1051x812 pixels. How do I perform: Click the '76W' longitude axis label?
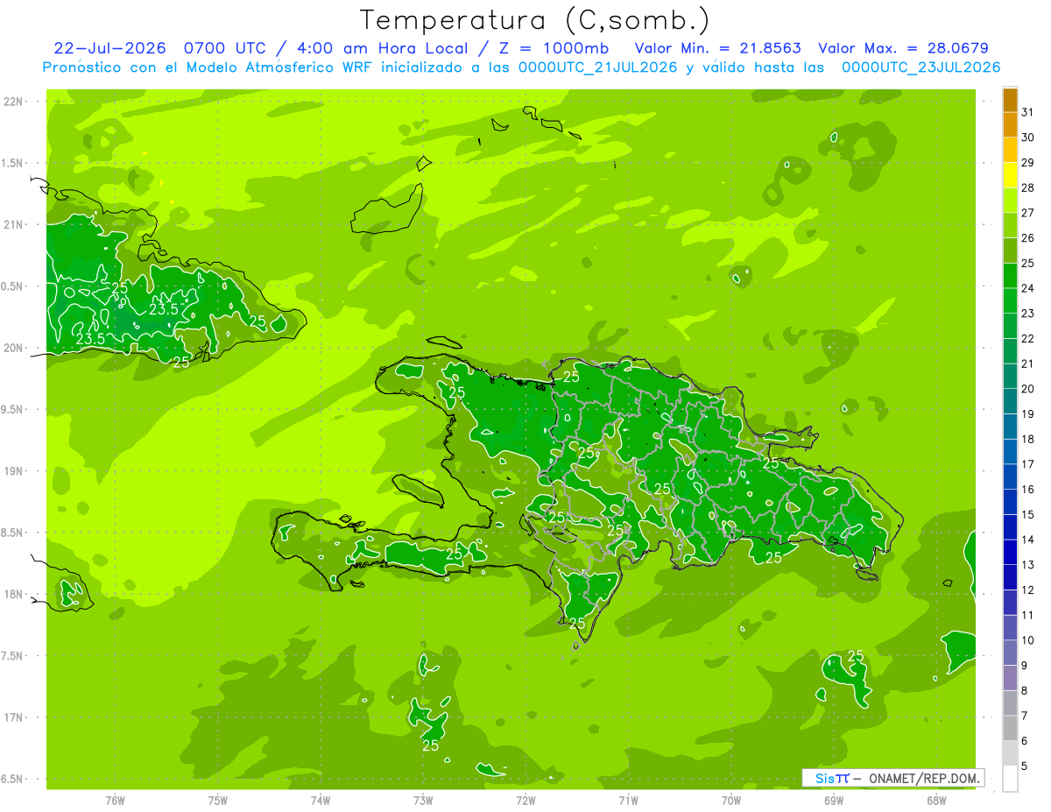click(115, 801)
